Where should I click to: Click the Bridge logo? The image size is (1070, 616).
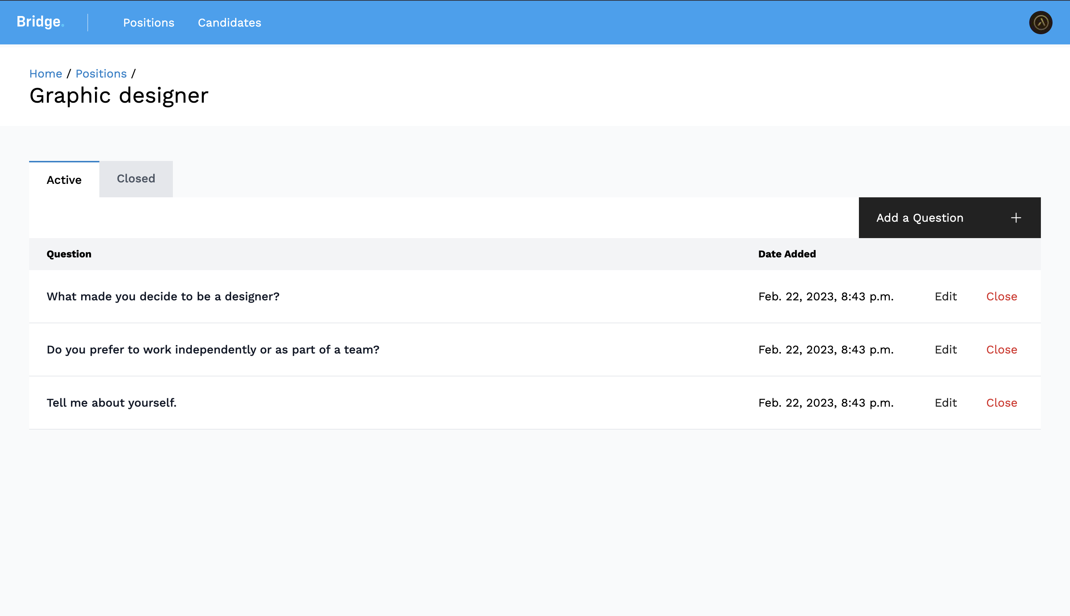coord(40,22)
